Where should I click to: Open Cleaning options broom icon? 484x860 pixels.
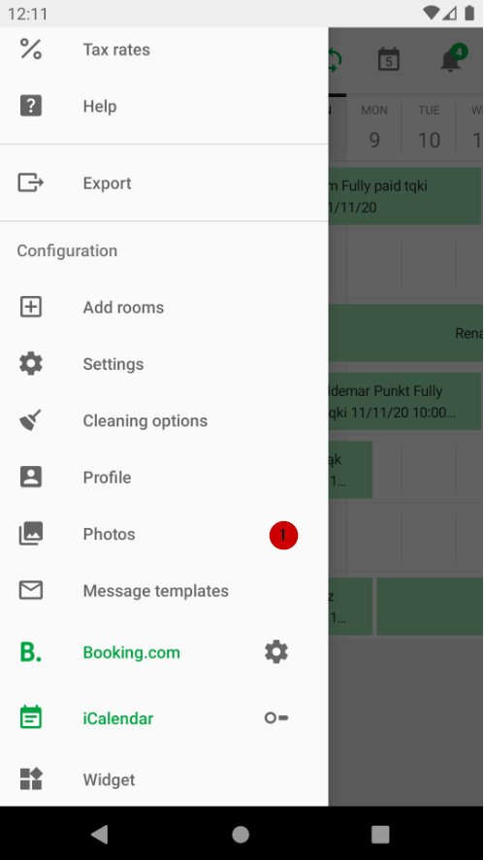tap(31, 420)
